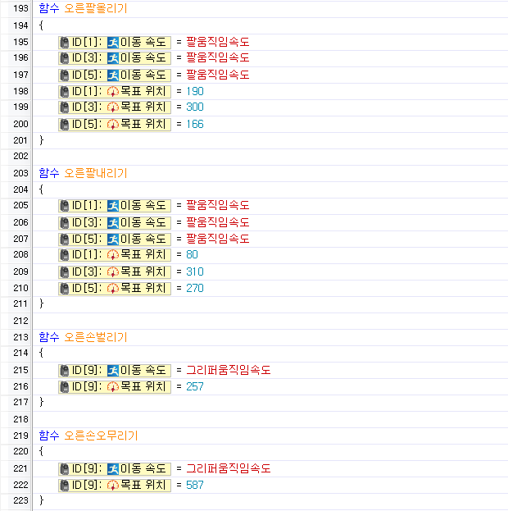Click the moving speed icon on line 195

pyautogui.click(x=113, y=42)
